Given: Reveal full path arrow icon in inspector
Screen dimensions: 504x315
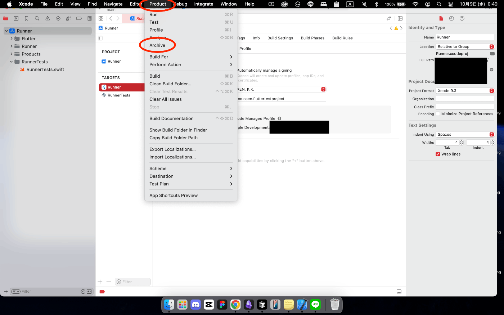Looking at the screenshot, I should 491,70.
